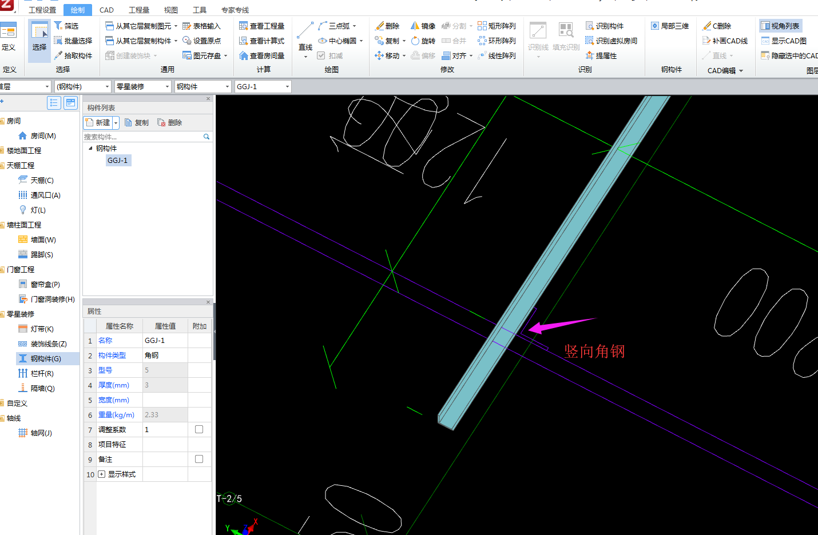This screenshot has width=818, height=535.
Task: Open the 工具 ribbon tab
Action: [x=200, y=10]
